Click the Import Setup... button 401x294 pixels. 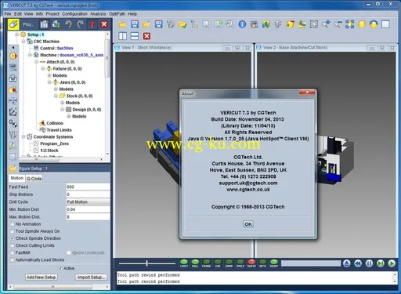tap(92, 277)
